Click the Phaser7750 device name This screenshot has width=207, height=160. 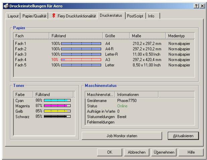(127, 101)
